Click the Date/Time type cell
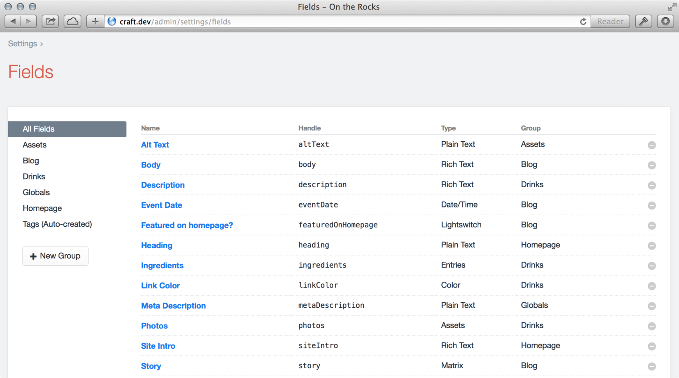 459,204
